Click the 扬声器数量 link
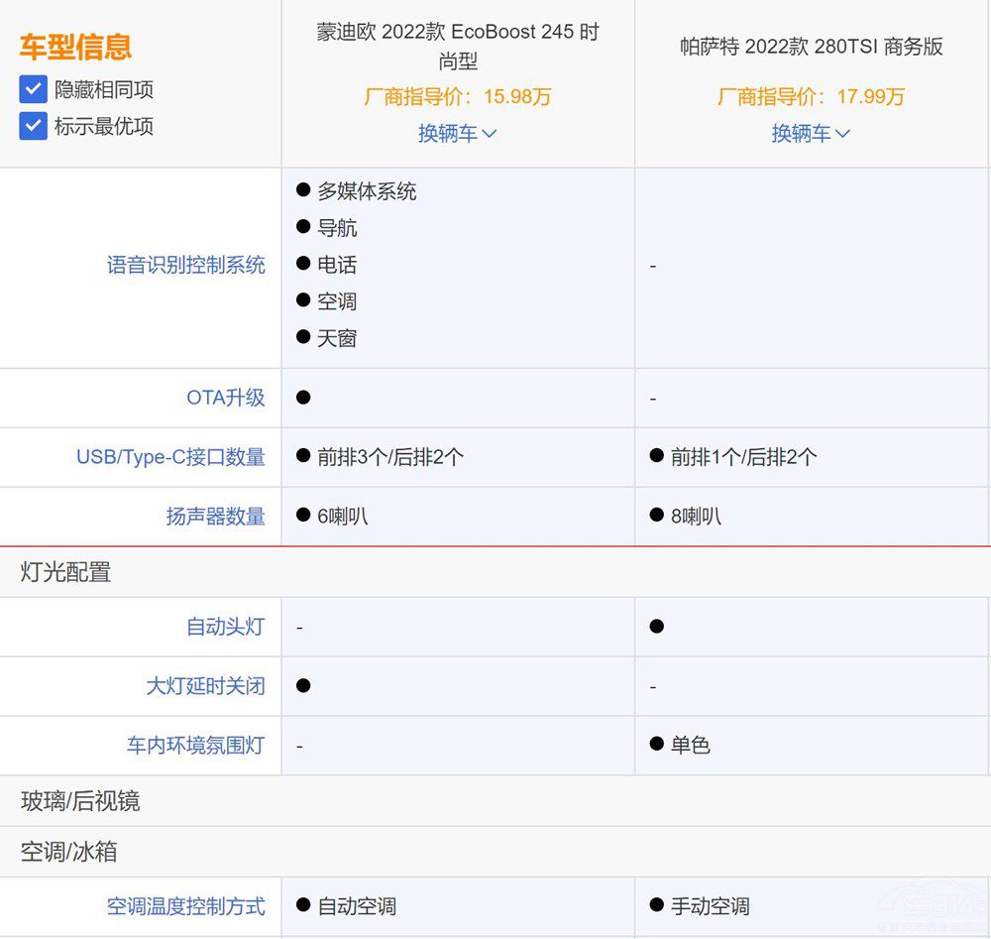Image resolution: width=991 pixels, height=939 pixels. point(216,517)
